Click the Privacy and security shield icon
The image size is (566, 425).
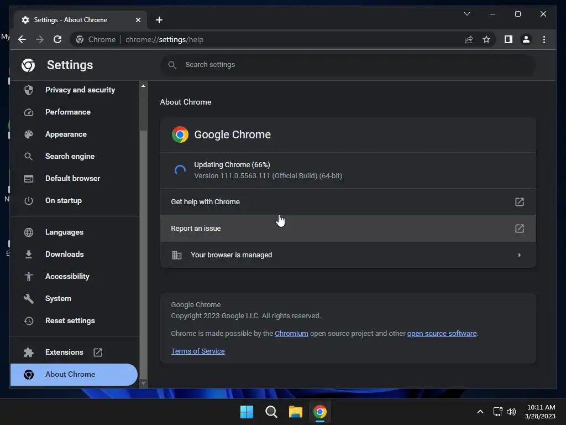[29, 90]
